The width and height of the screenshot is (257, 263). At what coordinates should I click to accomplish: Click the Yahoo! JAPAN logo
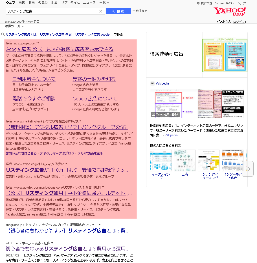coord(229,11)
